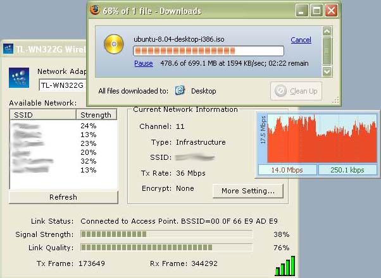381x278 pixels.
Task: Click the Tx Frame 173649 value
Action: point(92,263)
